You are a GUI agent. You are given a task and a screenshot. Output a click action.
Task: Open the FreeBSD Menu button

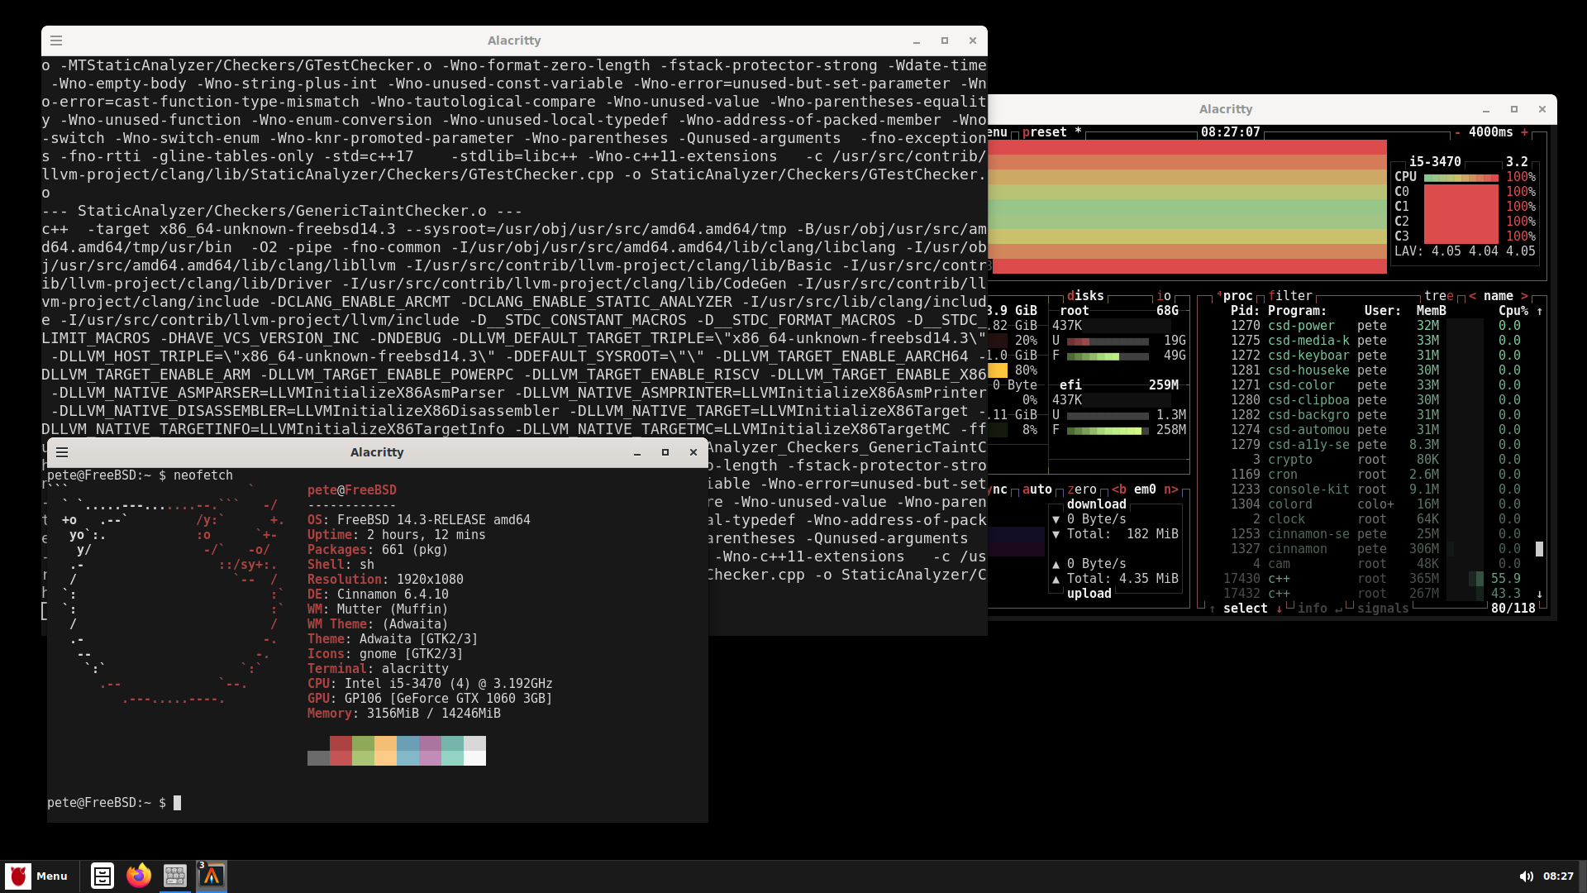[x=37, y=876]
